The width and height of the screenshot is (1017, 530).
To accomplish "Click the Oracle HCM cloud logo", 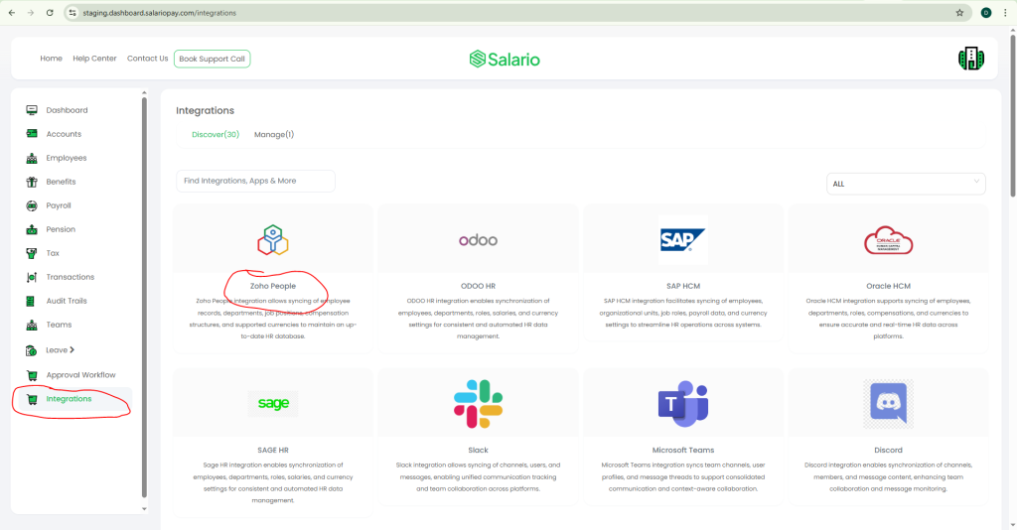I will (x=888, y=240).
